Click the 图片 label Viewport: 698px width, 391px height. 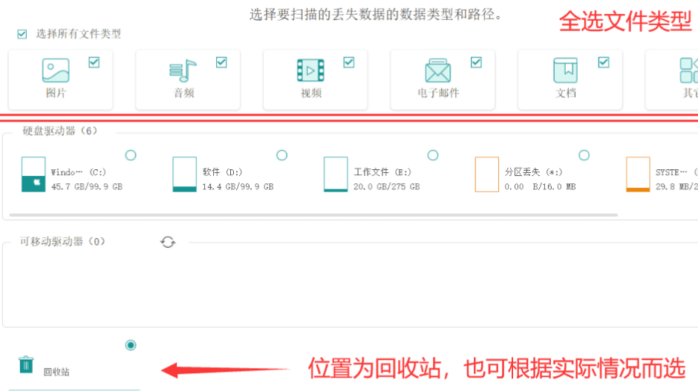click(x=56, y=93)
